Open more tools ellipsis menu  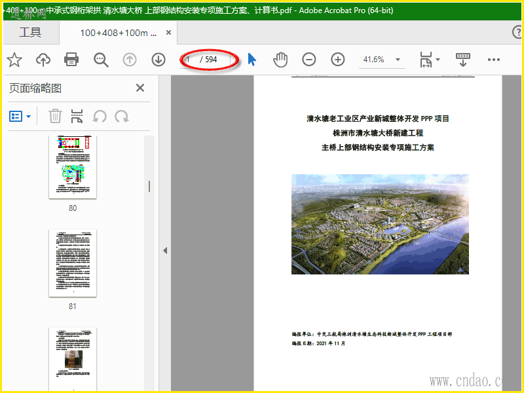(493, 60)
